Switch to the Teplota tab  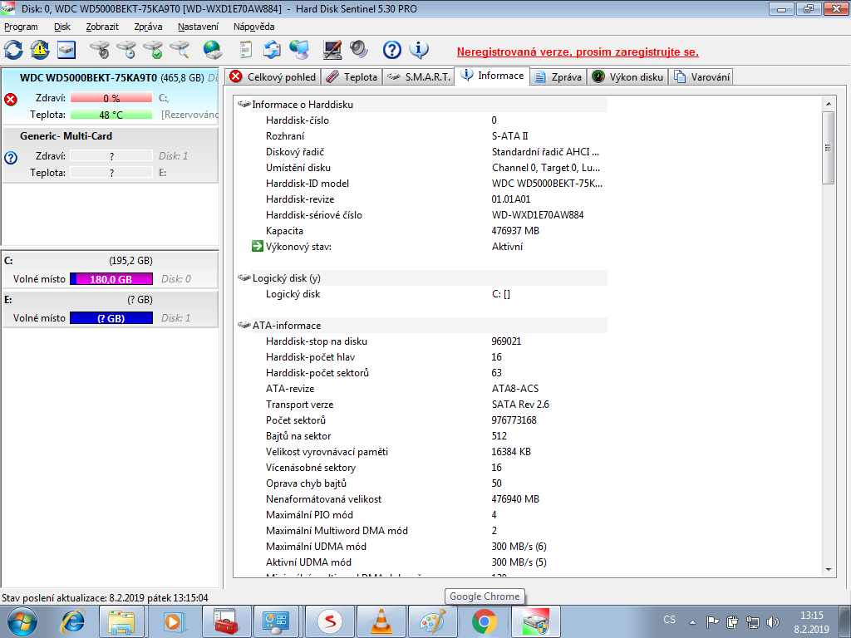(x=352, y=77)
